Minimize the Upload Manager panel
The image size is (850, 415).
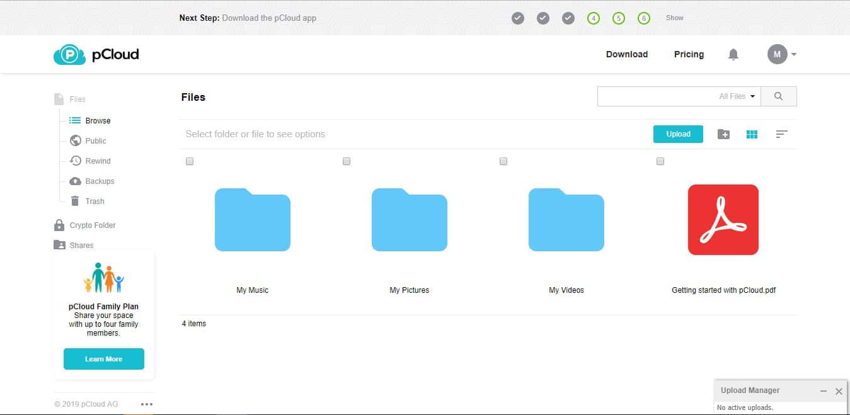click(824, 391)
